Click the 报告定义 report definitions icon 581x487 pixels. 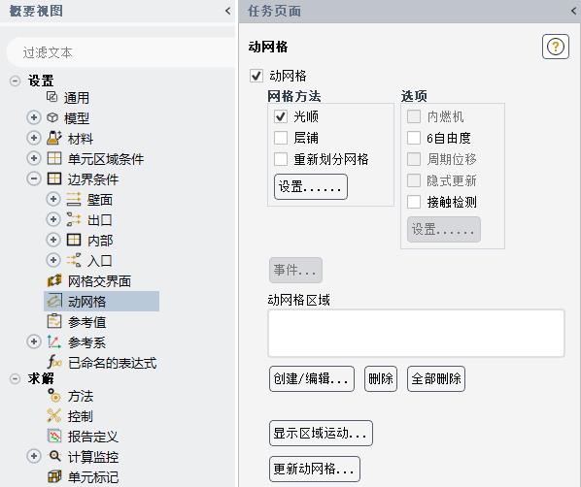pyautogui.click(x=54, y=436)
